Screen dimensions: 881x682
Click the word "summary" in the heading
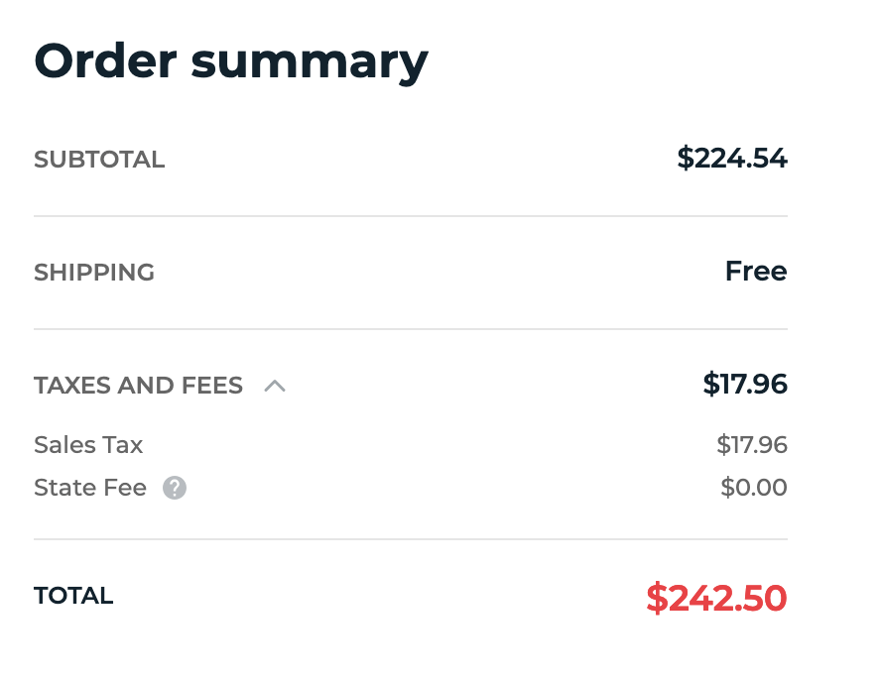pos(310,63)
